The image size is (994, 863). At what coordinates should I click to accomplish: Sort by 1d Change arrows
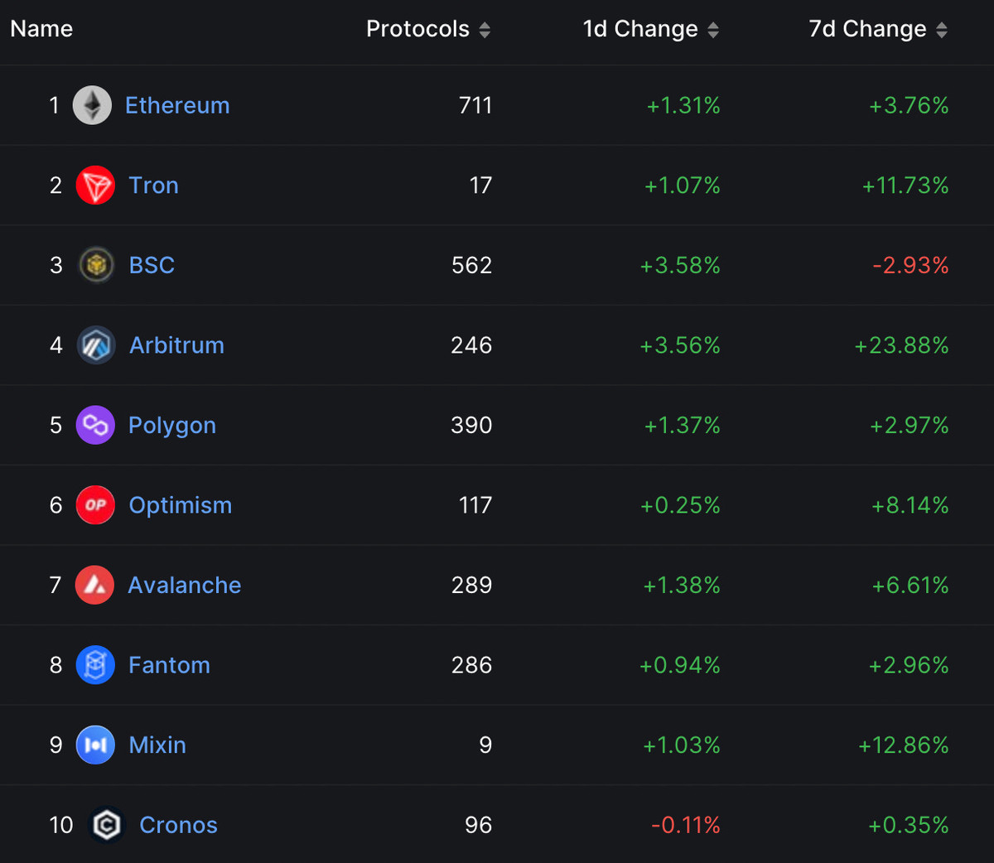point(713,30)
